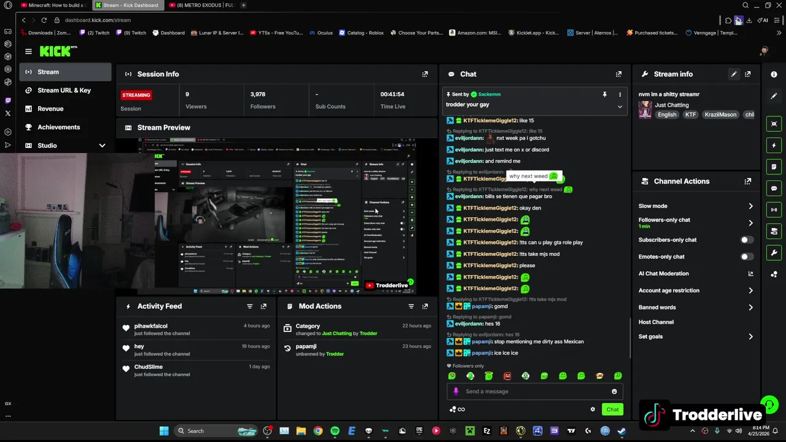The image size is (786, 442).
Task: Toggle the lightning bolt widget in sidebar
Action: coord(774,145)
